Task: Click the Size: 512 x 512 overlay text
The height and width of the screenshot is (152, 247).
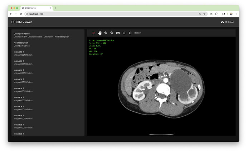Action: 98,43
